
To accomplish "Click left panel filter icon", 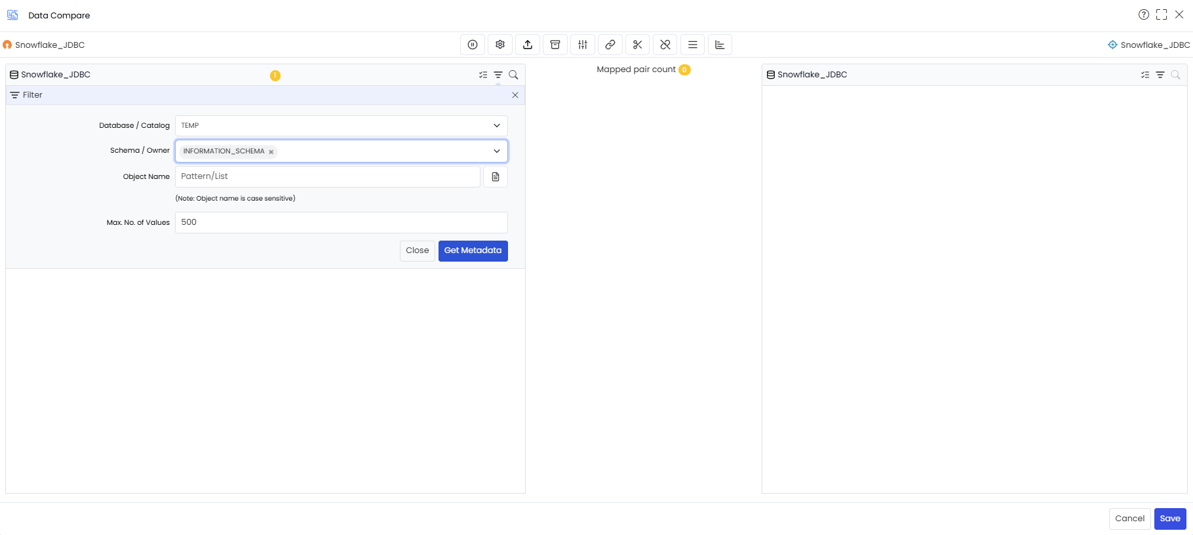I will point(498,75).
